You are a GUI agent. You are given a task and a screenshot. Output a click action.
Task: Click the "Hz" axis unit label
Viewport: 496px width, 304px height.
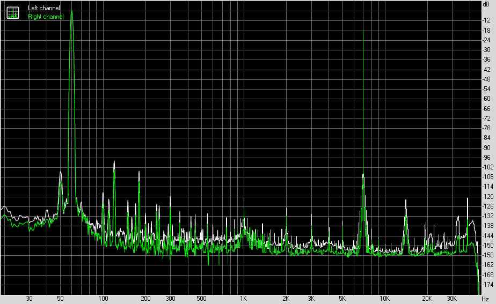485,299
